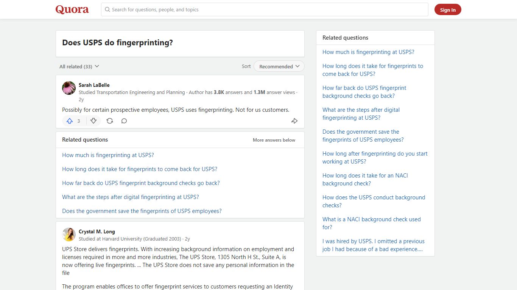
Task: Click the upvote count 3
Action: click(79, 121)
